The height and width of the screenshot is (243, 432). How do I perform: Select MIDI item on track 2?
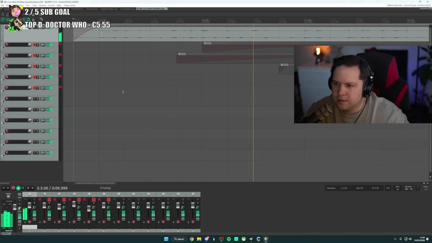[248, 47]
